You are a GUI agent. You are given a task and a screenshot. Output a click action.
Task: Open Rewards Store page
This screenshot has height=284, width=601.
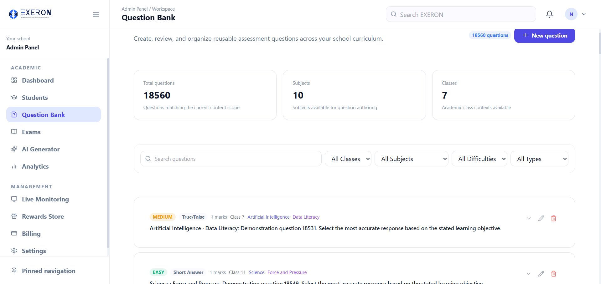click(54, 216)
